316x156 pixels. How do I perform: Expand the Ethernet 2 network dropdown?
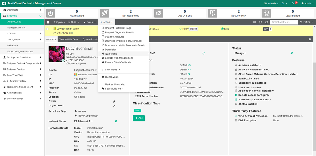pyautogui.click(x=92, y=121)
